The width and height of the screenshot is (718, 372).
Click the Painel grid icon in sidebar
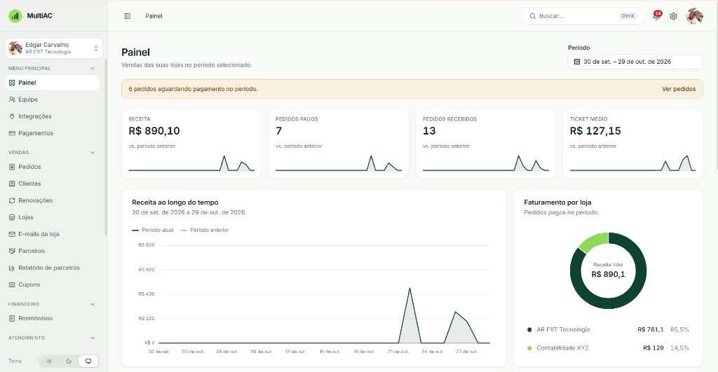[x=12, y=83]
